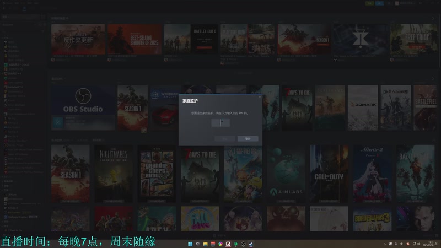Image resolution: width=441 pixels, height=248 pixels.
Task: Click the red-and-white taskbar app icon
Action: 213,244
